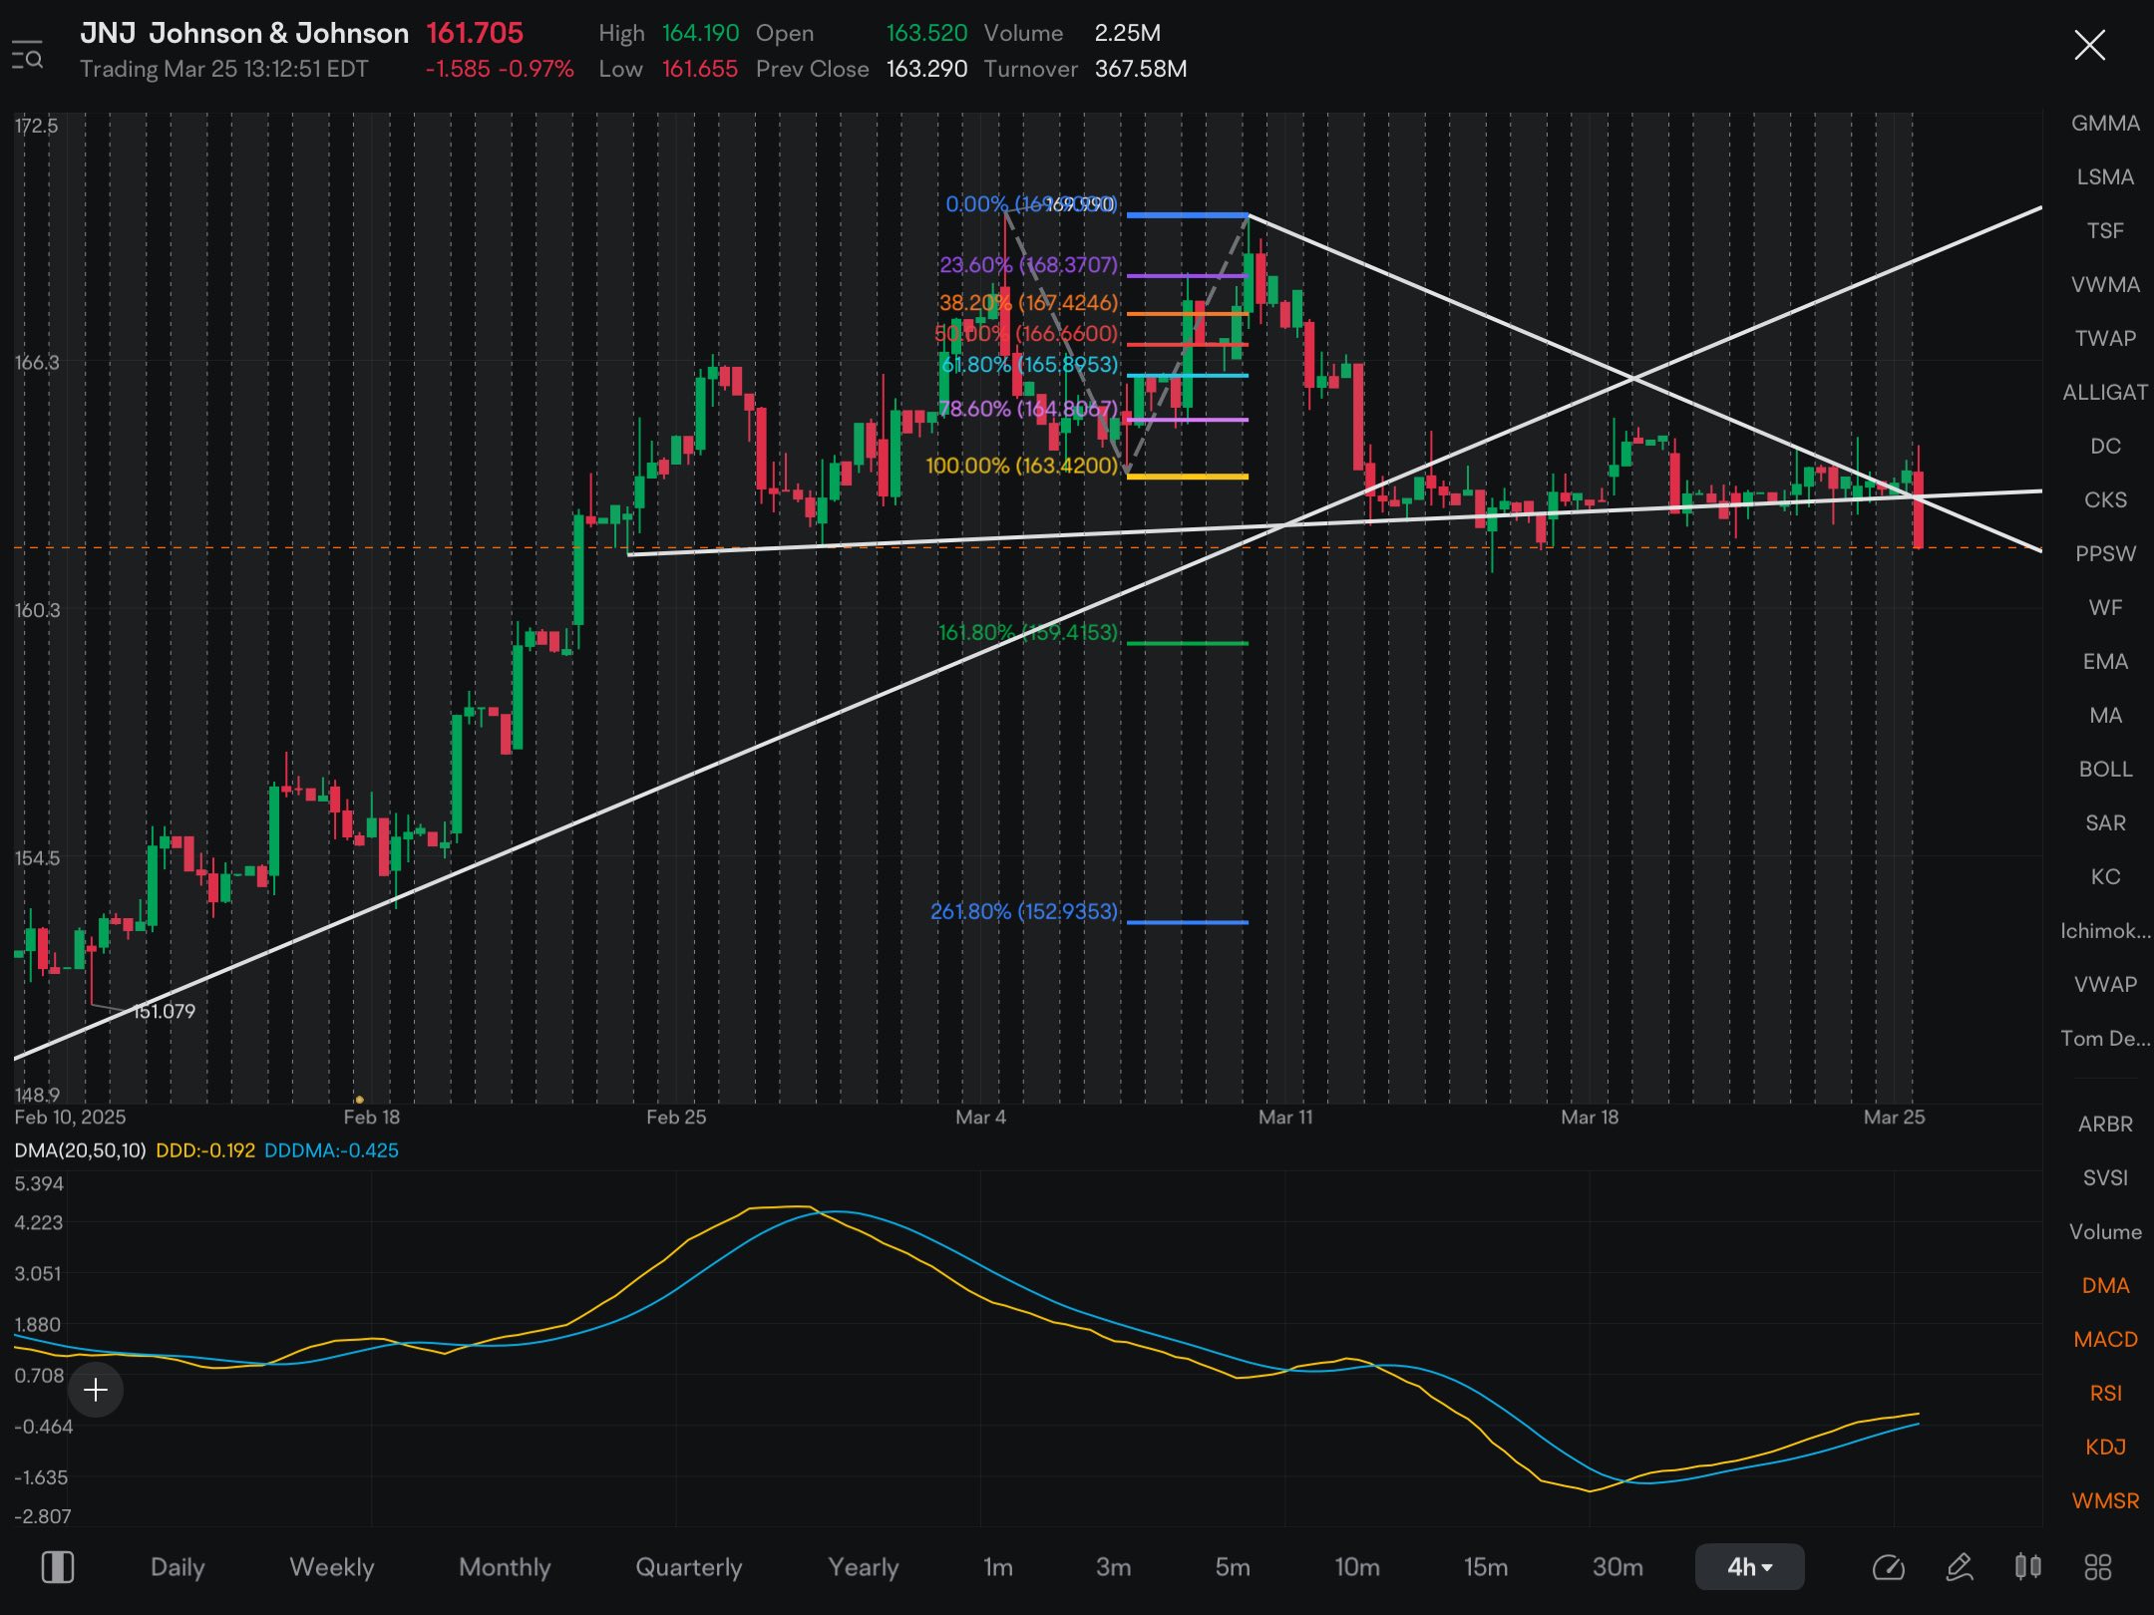
Task: Enable the Volume sub-indicator
Action: click(2105, 1232)
